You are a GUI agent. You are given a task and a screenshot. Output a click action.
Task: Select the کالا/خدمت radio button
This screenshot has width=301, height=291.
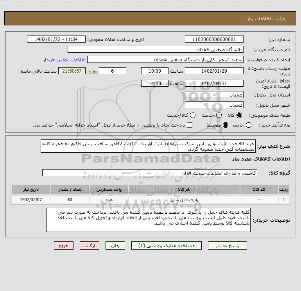pos(193,115)
